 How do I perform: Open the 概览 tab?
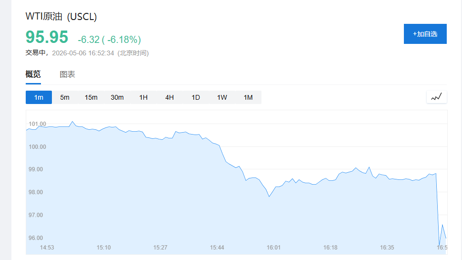pyautogui.click(x=33, y=74)
